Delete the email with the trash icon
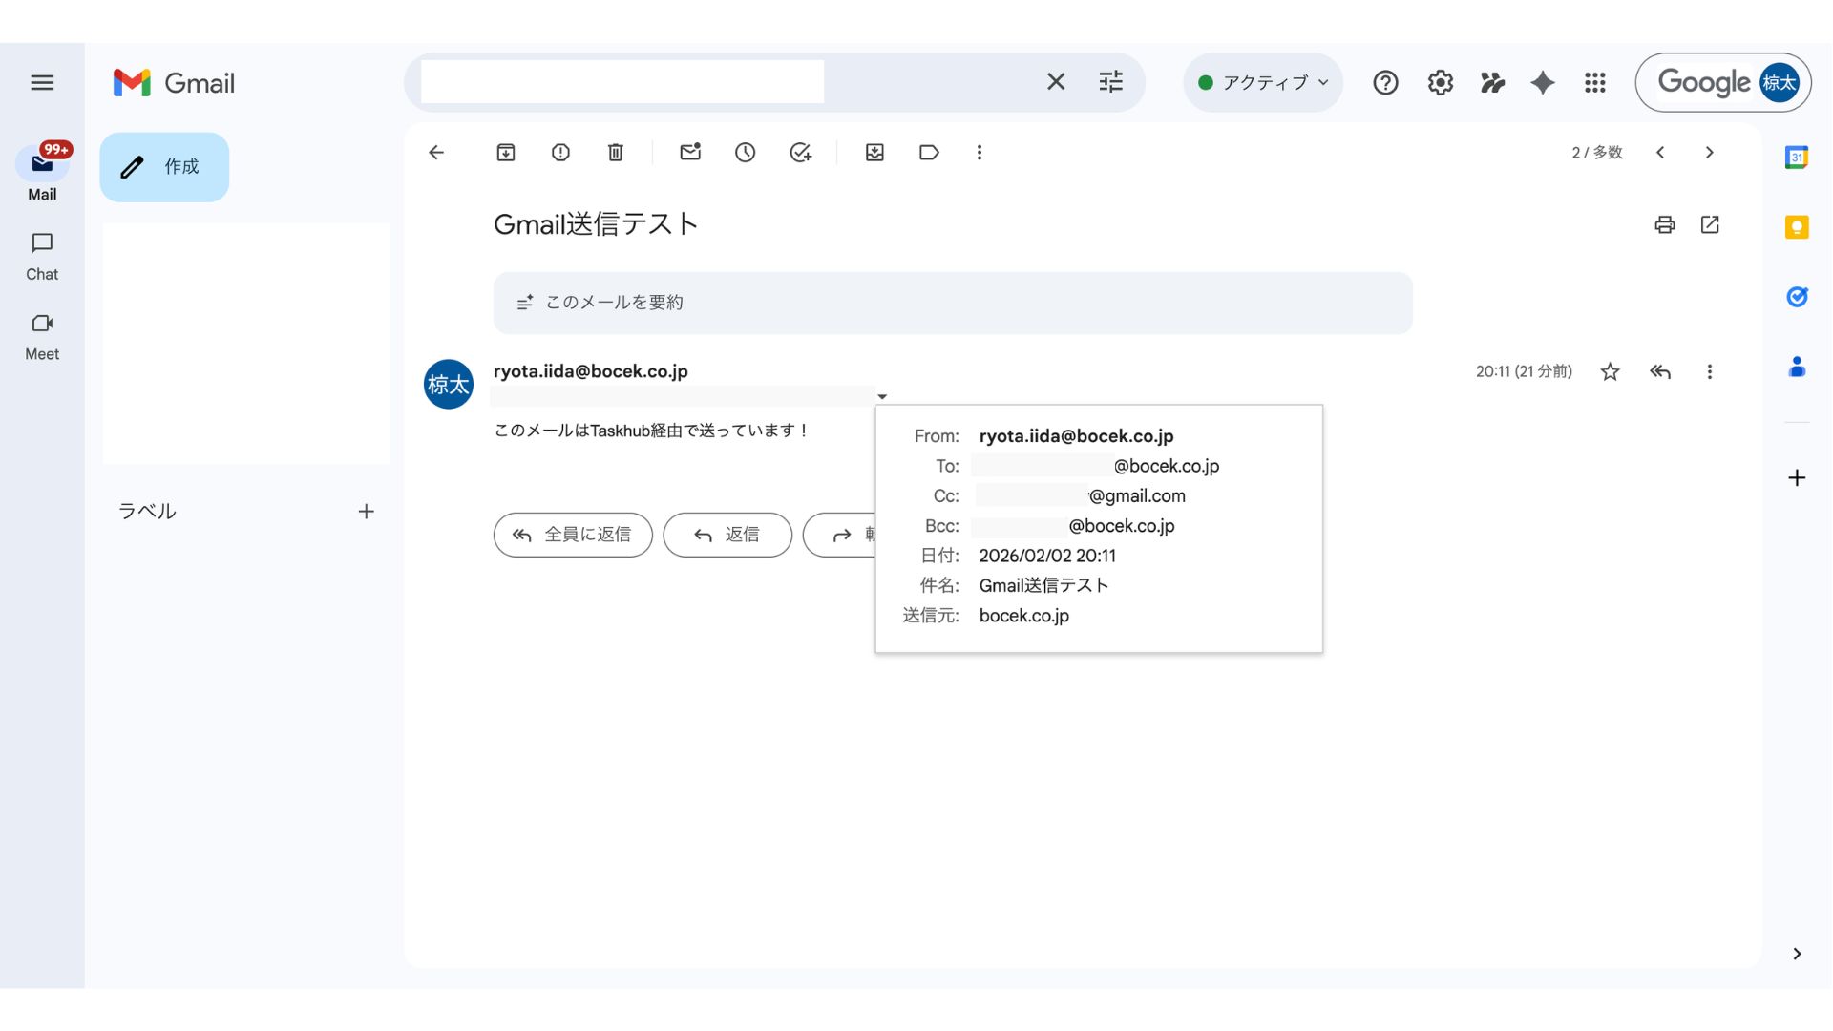This screenshot has height=1031, width=1833. pyautogui.click(x=616, y=153)
